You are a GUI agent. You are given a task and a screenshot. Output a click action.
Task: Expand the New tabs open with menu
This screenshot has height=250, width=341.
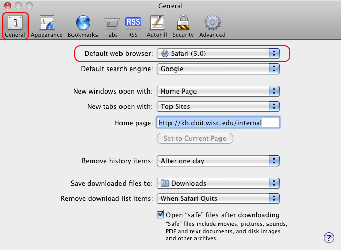click(x=218, y=107)
